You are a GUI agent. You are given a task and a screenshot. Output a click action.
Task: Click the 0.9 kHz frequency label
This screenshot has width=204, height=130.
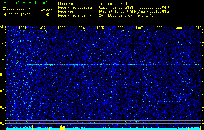[2, 75]
